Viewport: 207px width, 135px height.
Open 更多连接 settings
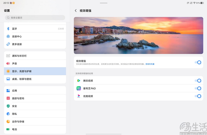35,44
